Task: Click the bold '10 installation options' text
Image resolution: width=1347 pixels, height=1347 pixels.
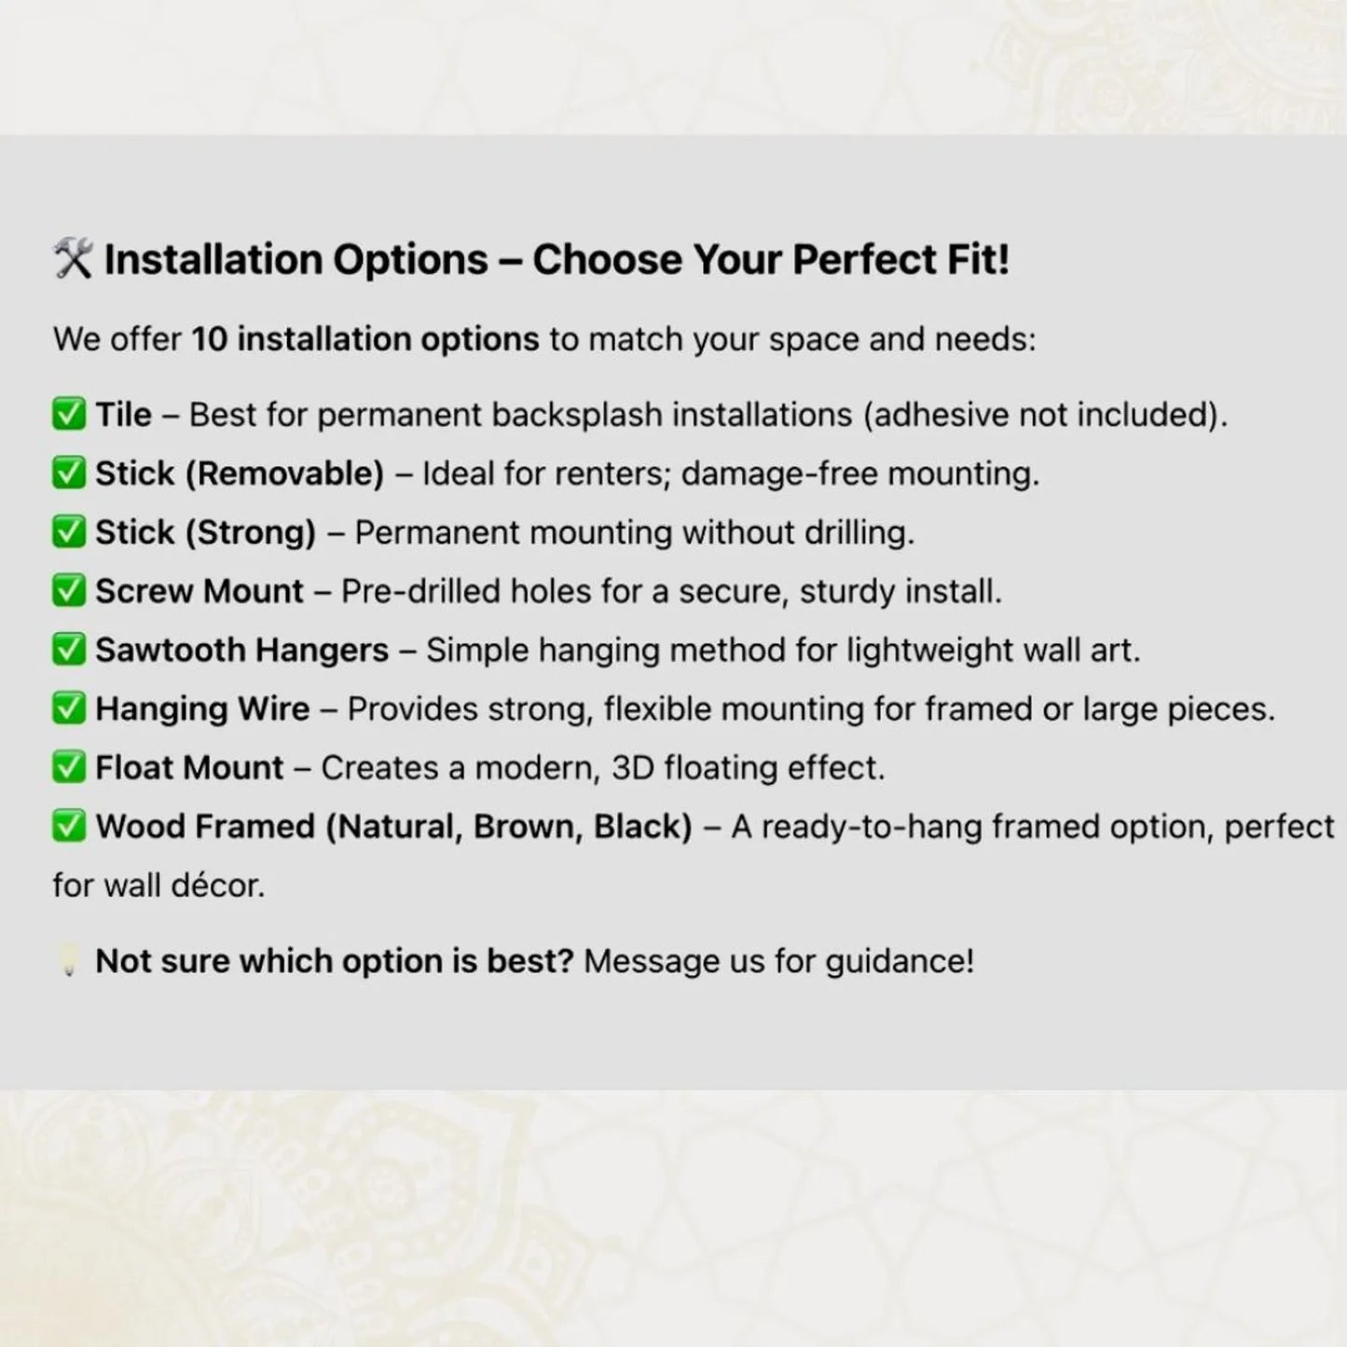Action: 364,339
